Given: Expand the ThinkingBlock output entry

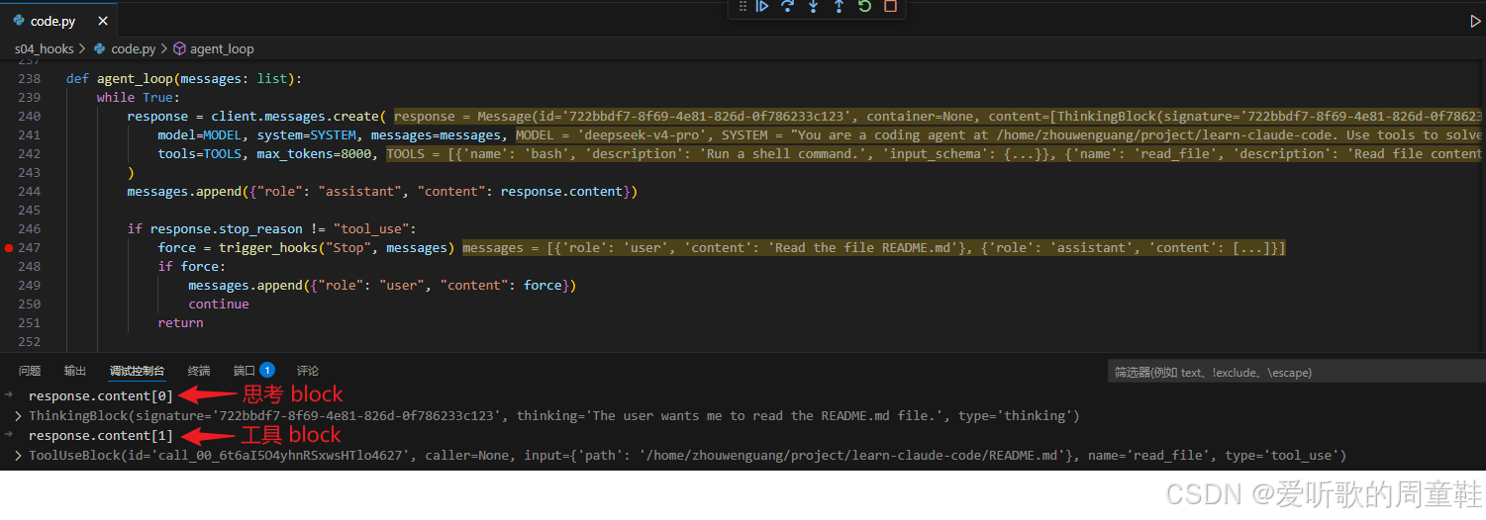Looking at the screenshot, I should click(18, 416).
